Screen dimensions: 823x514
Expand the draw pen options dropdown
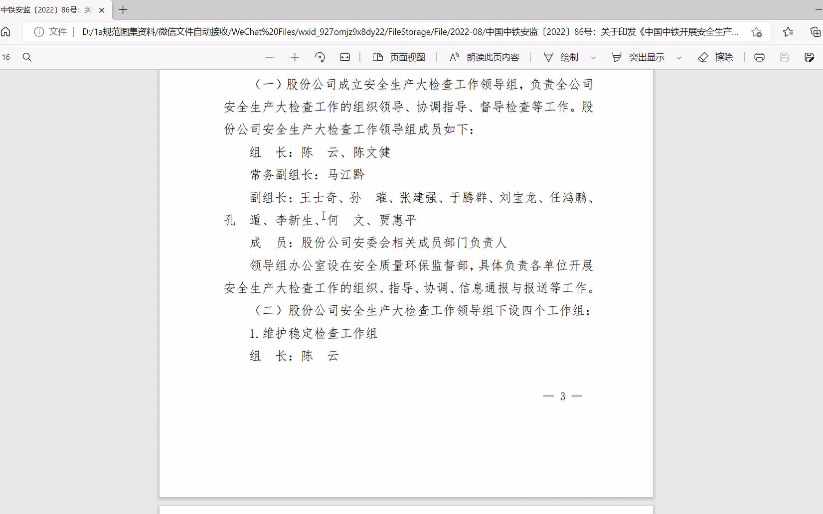tap(593, 57)
